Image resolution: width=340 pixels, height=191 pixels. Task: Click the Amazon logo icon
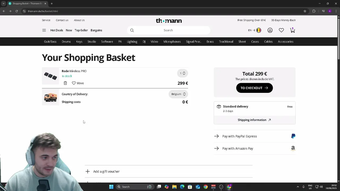coord(293,148)
